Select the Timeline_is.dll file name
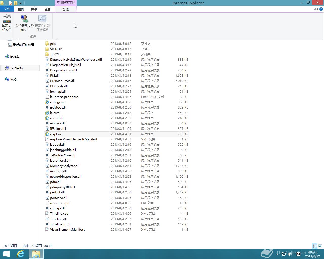 click(x=60, y=224)
